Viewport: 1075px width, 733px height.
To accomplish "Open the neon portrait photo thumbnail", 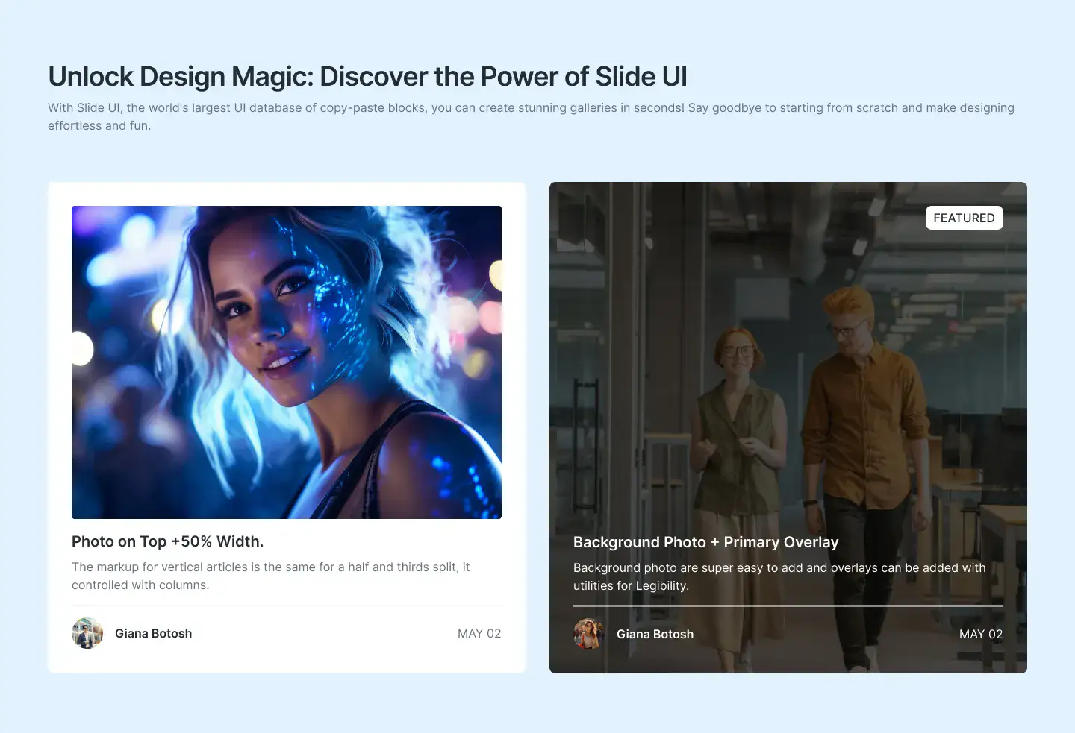I will click(x=287, y=362).
